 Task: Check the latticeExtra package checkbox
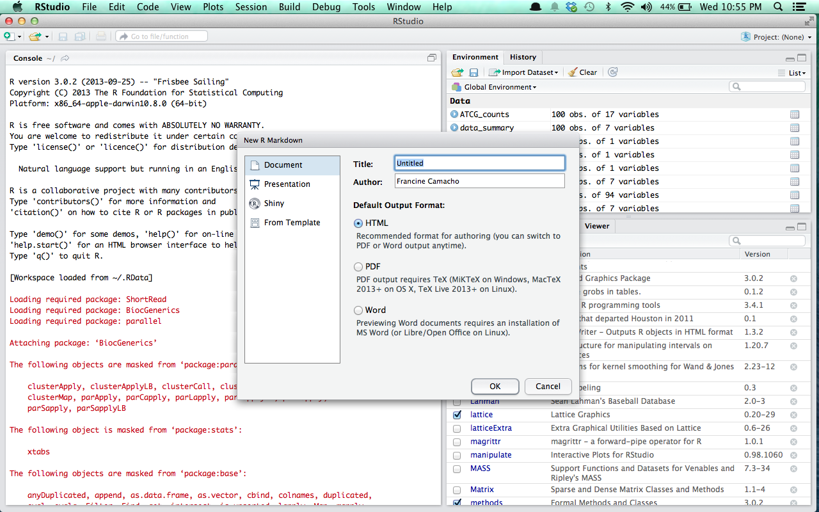coord(457,428)
